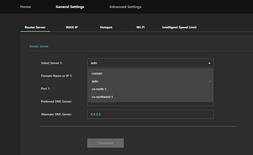Choose custom from the server list
This screenshot has height=155, width=253.
150,73
